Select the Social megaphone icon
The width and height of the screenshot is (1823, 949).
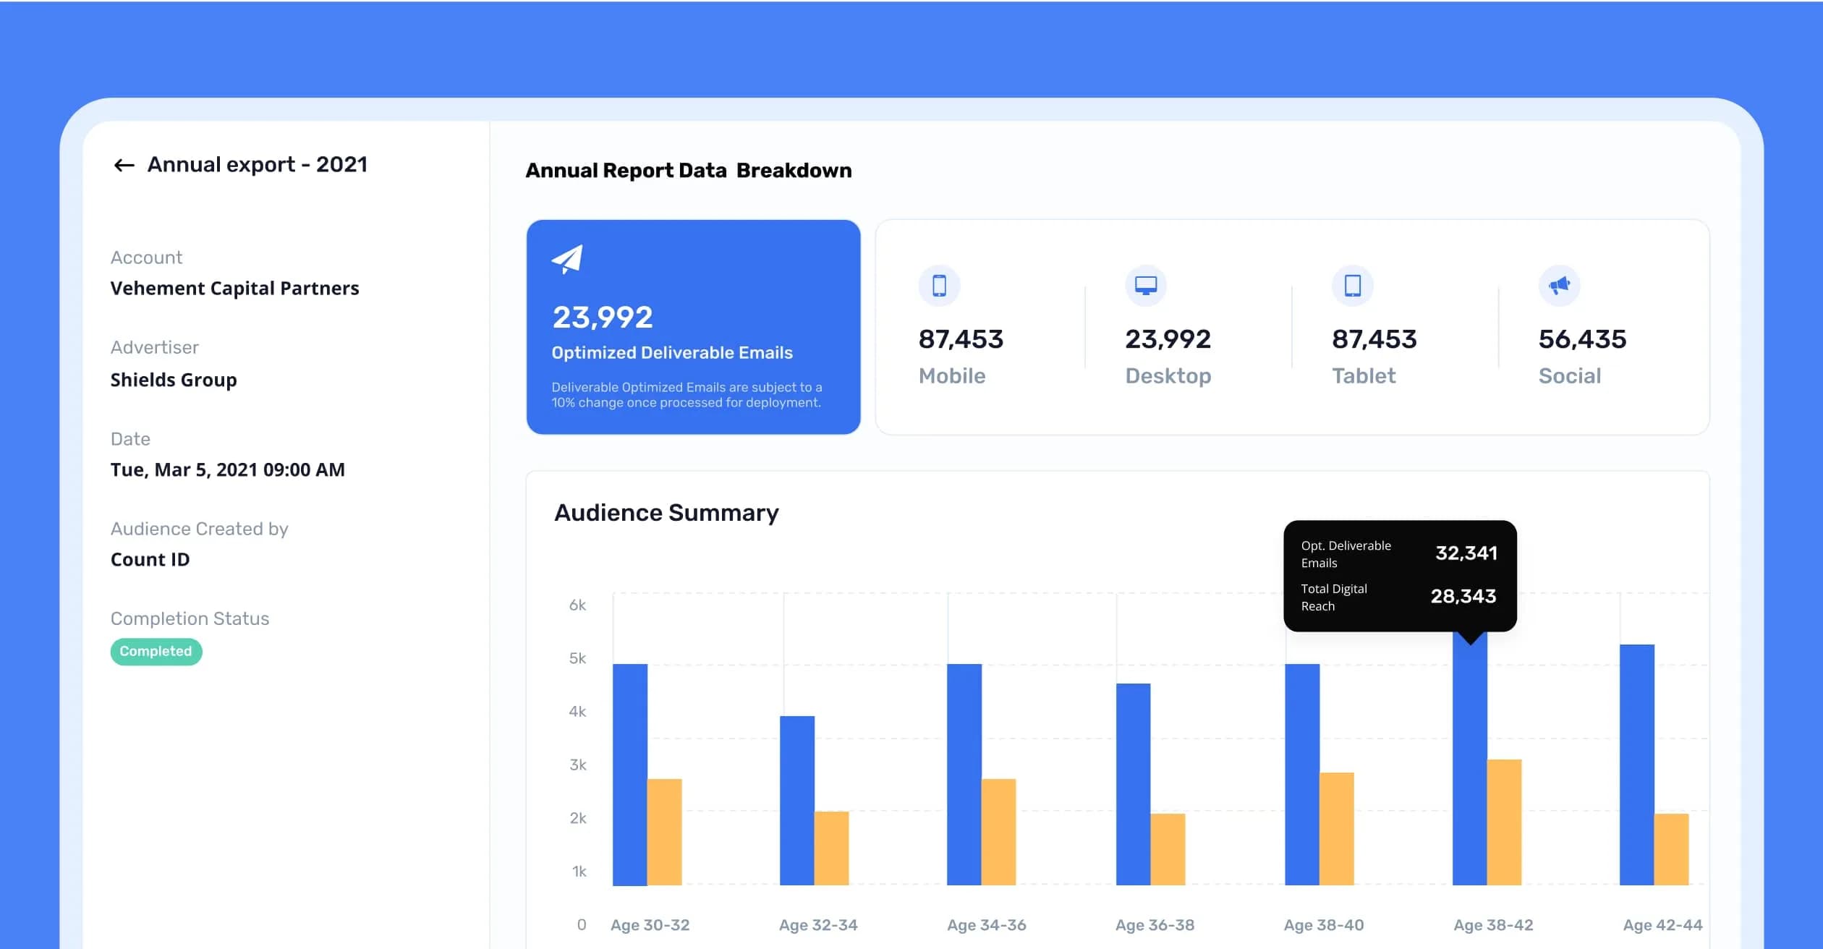[x=1559, y=285]
